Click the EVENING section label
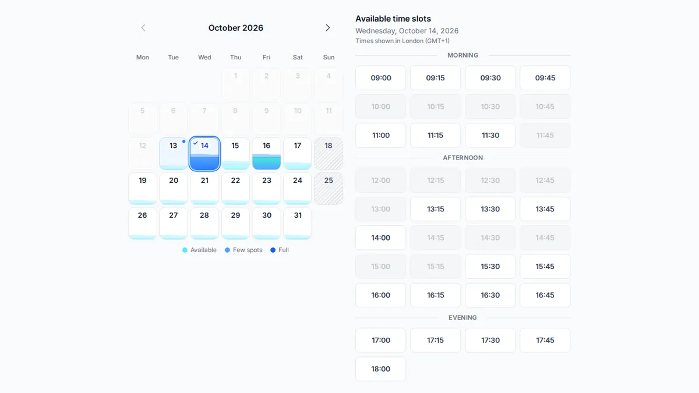This screenshot has height=393, width=699. [463, 318]
